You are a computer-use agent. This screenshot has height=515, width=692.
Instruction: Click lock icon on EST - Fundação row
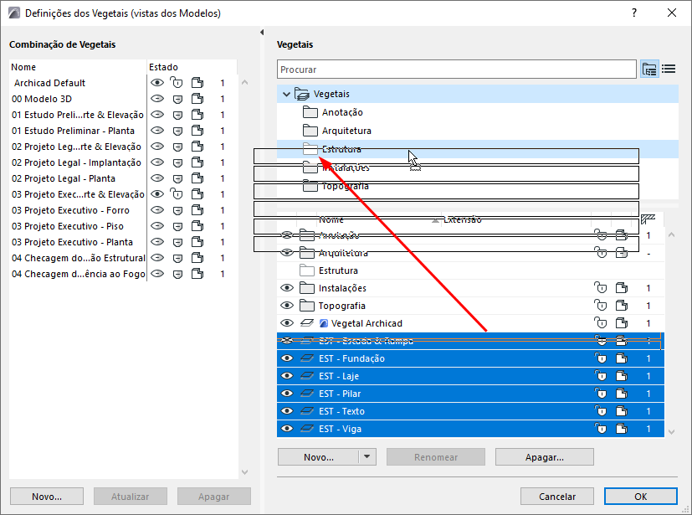(x=600, y=358)
